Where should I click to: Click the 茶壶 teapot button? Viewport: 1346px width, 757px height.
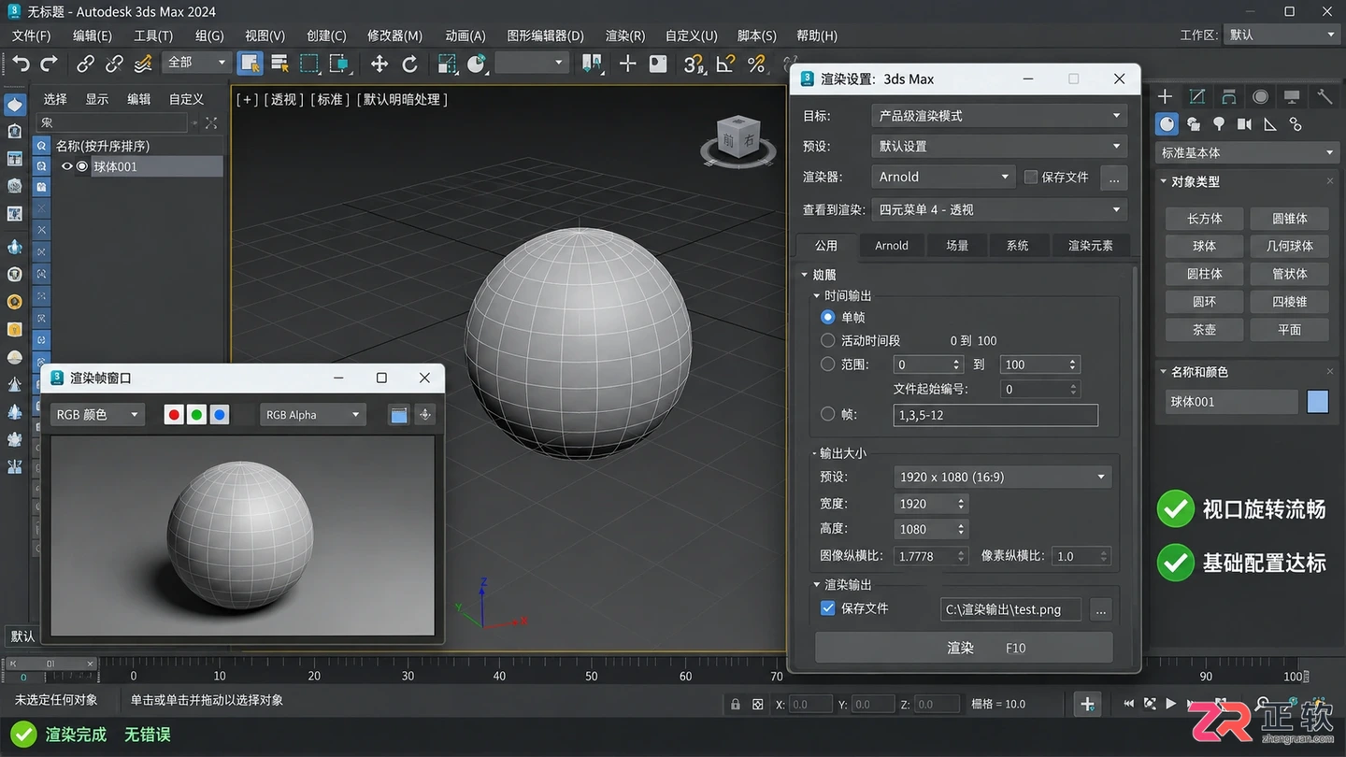click(1205, 330)
